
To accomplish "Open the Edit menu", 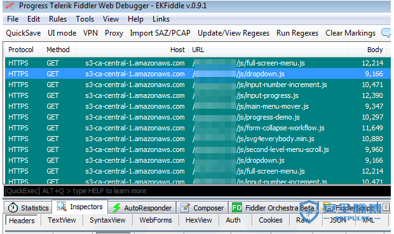I will pyautogui.click(x=34, y=19).
